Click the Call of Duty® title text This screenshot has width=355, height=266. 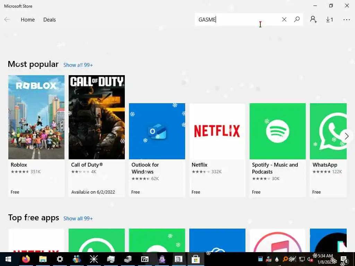[87, 165]
